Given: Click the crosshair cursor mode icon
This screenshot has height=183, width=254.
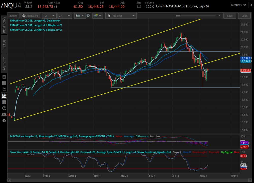Looking at the screenshot, I should click(96, 16).
